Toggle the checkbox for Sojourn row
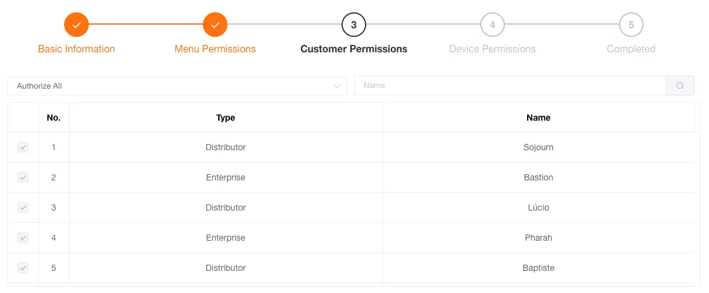 point(23,147)
